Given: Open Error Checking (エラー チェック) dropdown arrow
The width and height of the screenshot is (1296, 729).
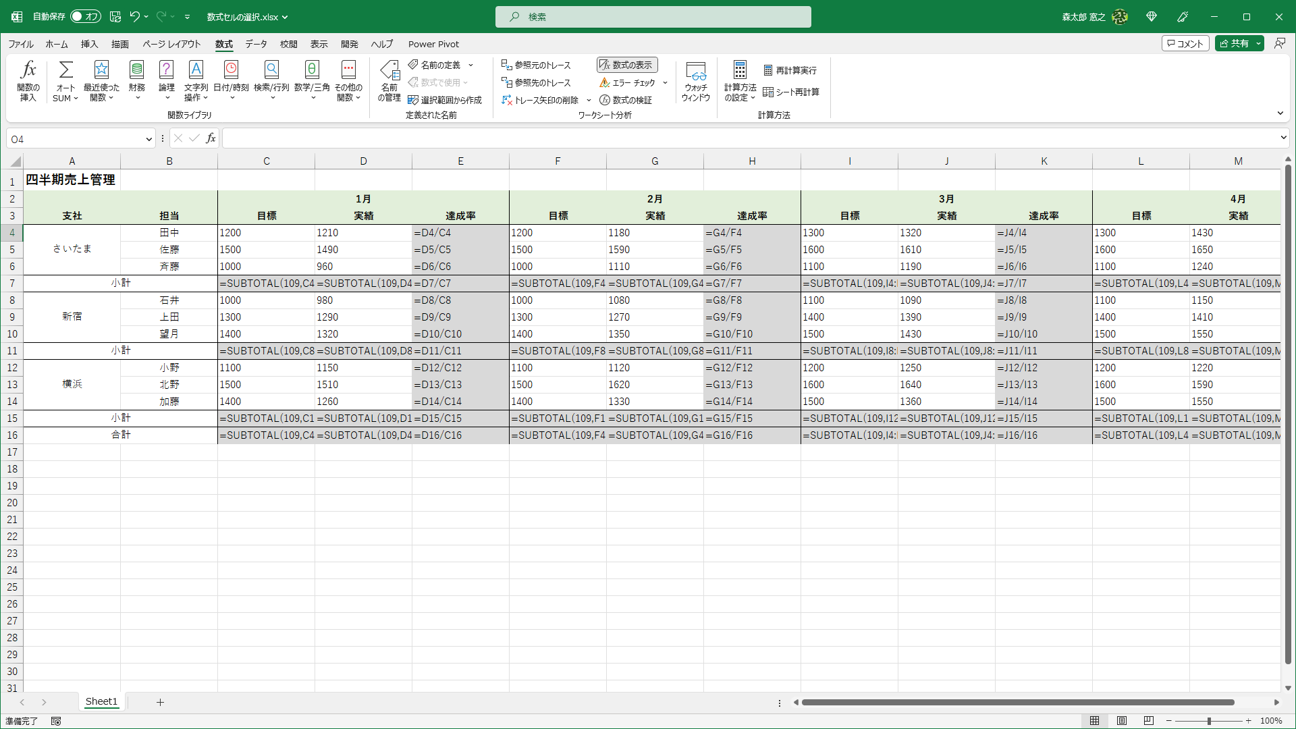Looking at the screenshot, I should (x=665, y=83).
